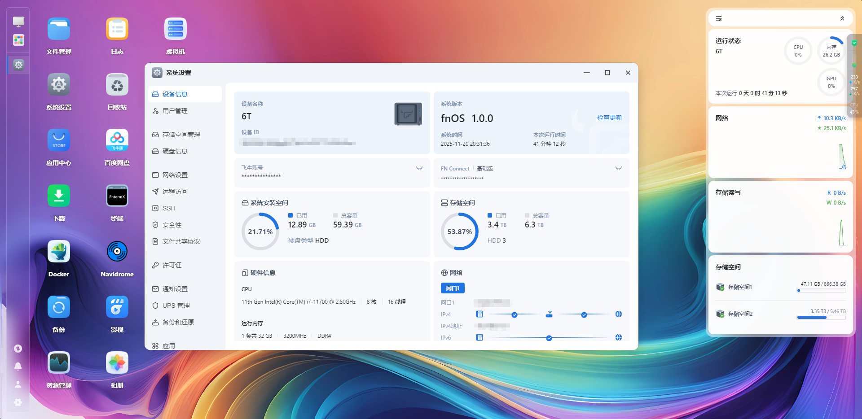Select 许可证 in the sidebar

pyautogui.click(x=185, y=265)
